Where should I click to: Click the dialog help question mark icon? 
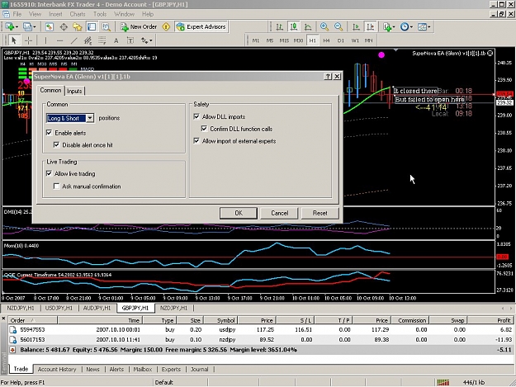(328, 77)
